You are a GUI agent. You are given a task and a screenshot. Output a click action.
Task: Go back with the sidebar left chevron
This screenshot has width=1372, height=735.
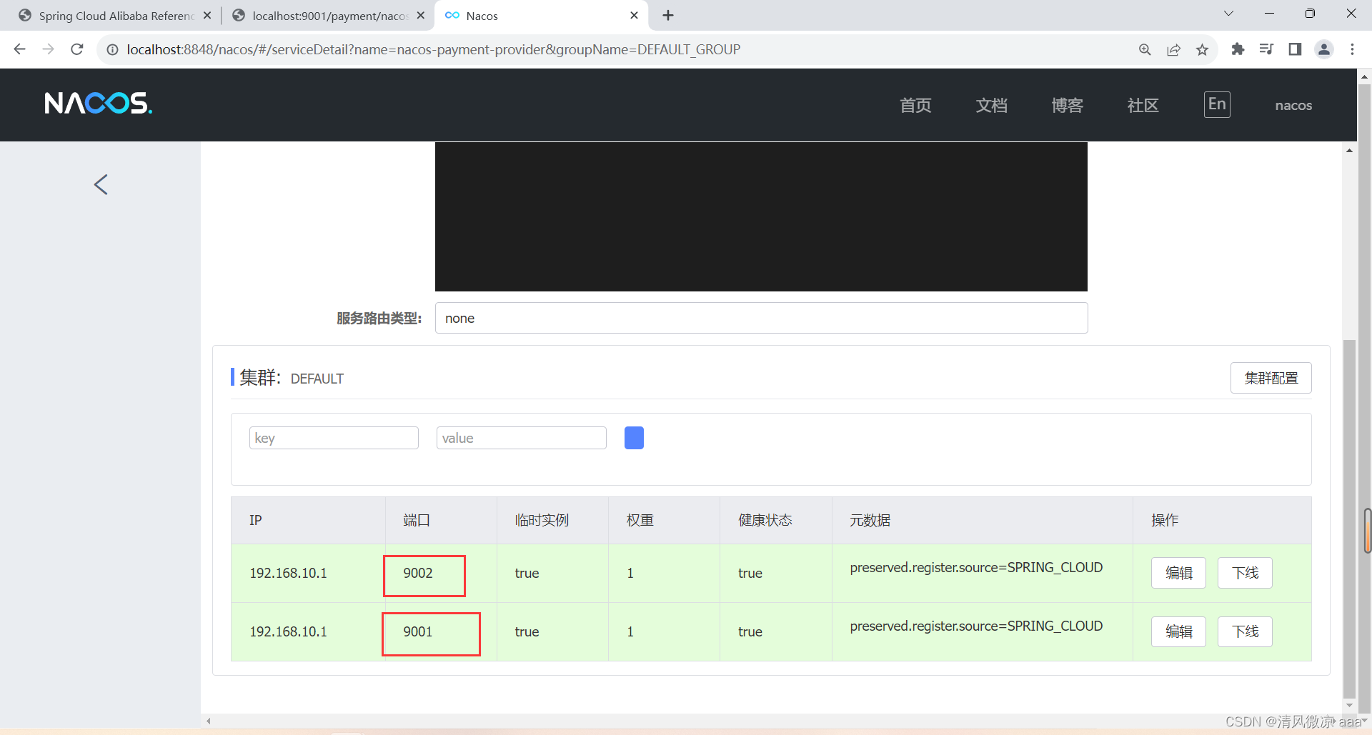tap(101, 184)
